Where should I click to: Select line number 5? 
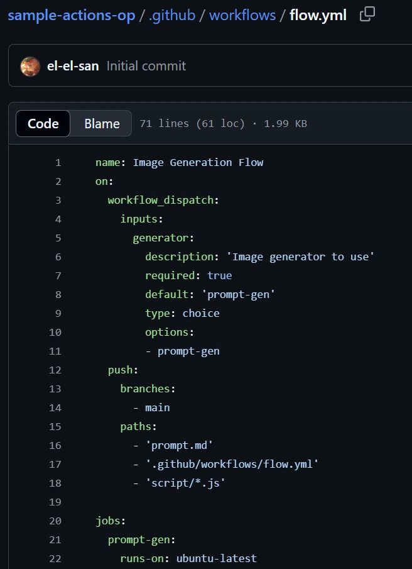pyautogui.click(x=58, y=238)
